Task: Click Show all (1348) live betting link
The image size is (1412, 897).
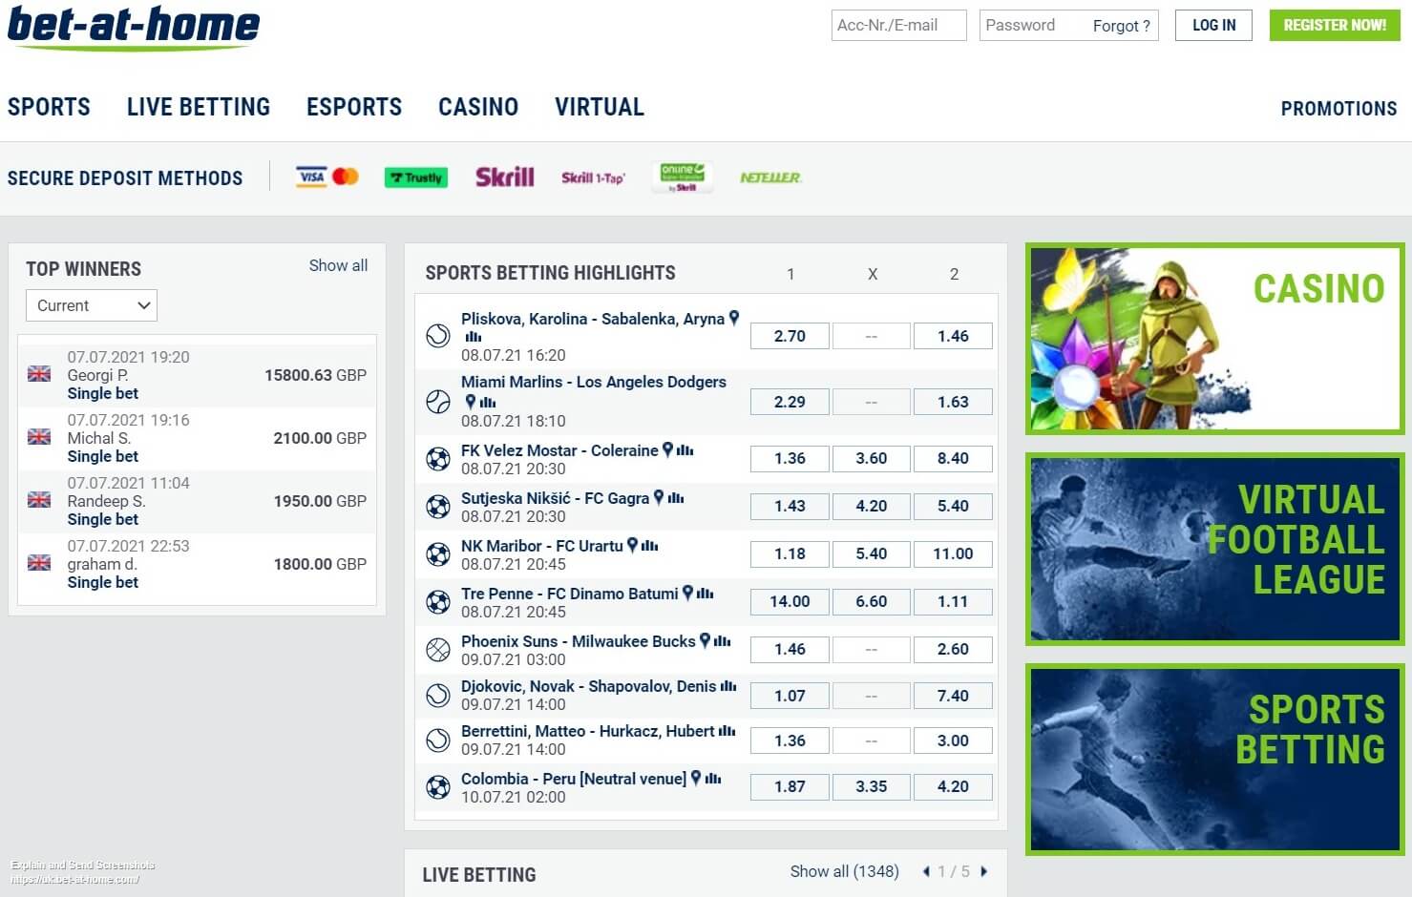Action: [x=845, y=871]
